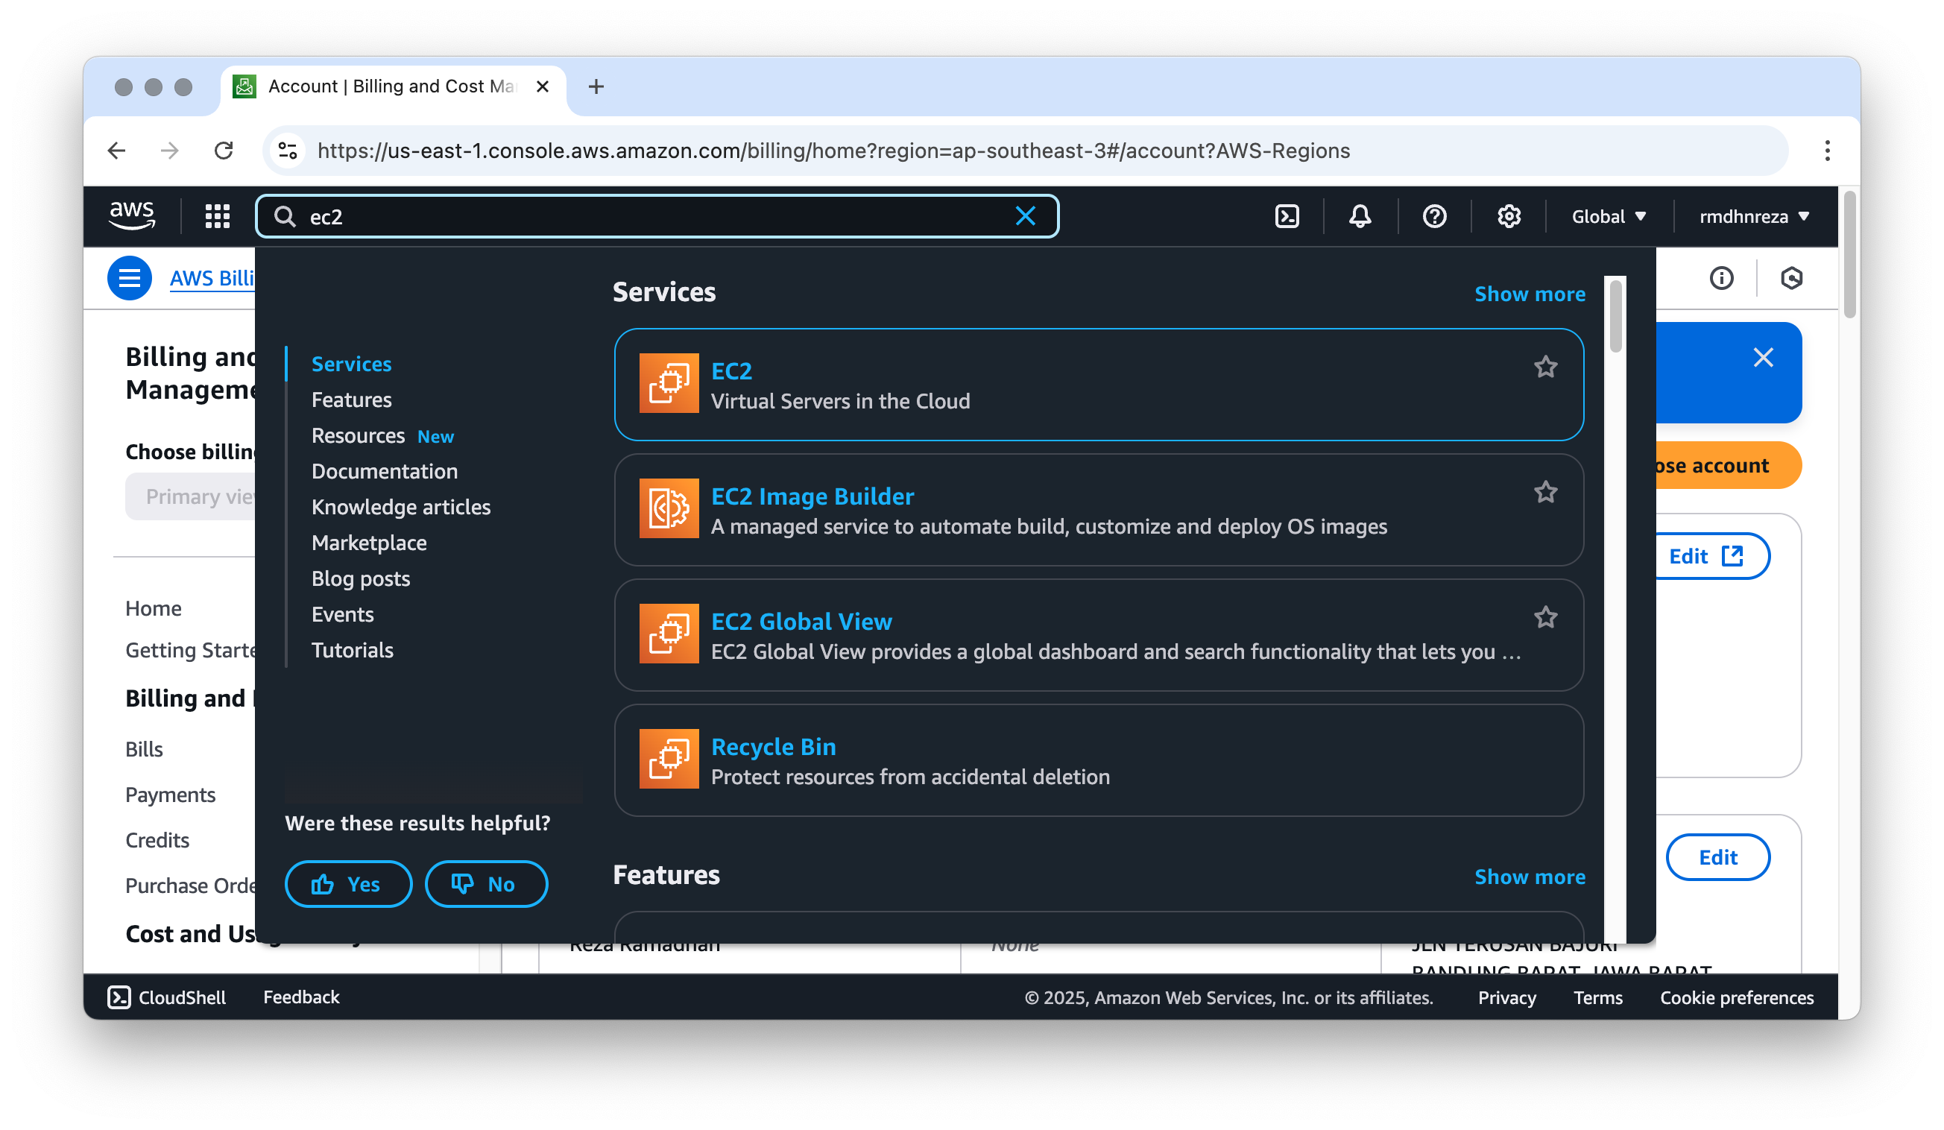Click the Recycle Bin service icon
The width and height of the screenshot is (1944, 1130).
(x=669, y=759)
